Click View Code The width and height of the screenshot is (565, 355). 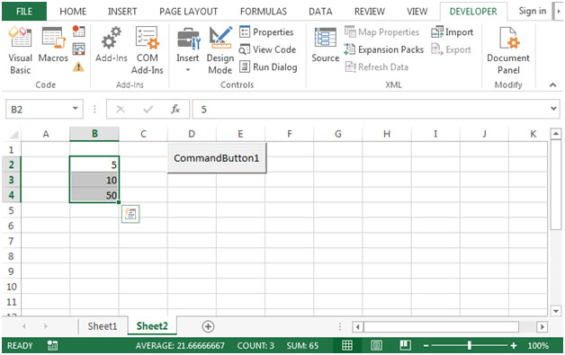(267, 49)
